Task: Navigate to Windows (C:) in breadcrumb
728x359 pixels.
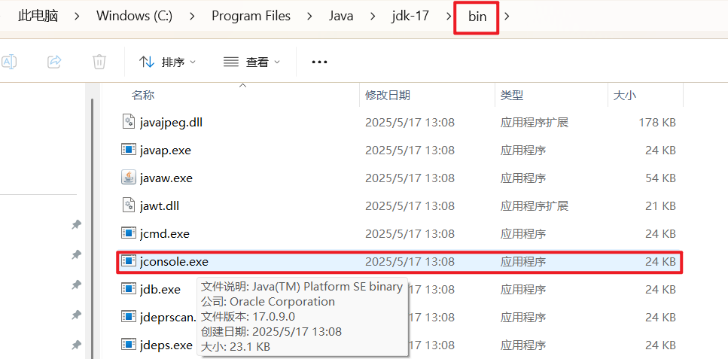Action: [134, 16]
